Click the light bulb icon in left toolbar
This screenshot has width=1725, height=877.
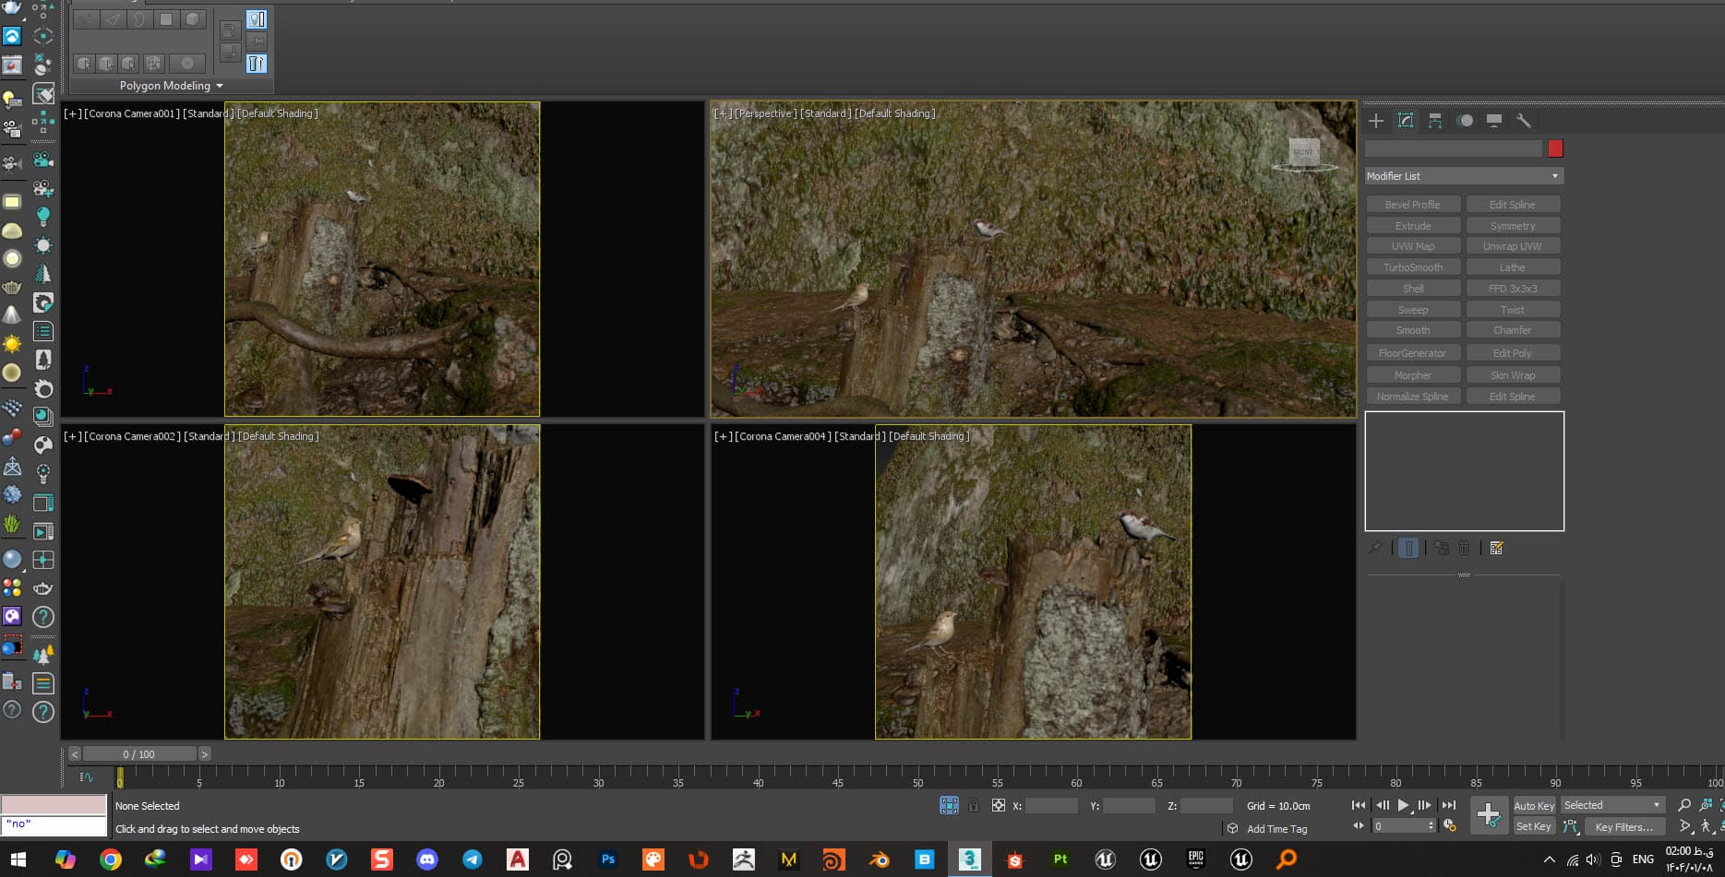tap(42, 217)
